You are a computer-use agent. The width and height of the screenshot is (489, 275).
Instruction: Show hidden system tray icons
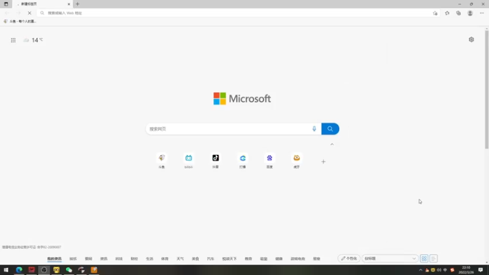pos(421,270)
